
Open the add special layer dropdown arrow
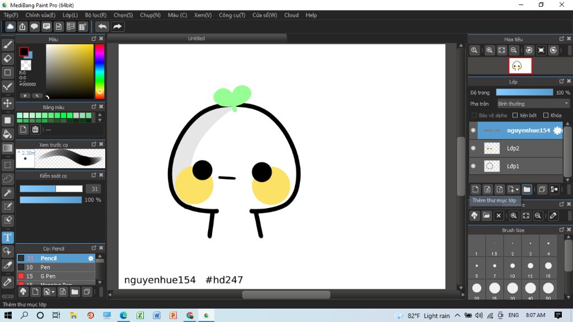(x=517, y=190)
